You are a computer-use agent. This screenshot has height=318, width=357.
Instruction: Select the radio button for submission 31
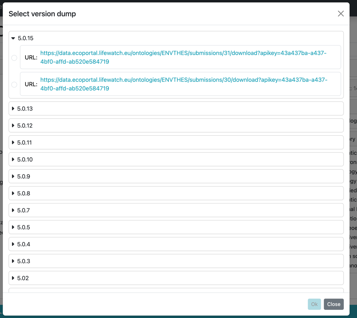coord(14,57)
